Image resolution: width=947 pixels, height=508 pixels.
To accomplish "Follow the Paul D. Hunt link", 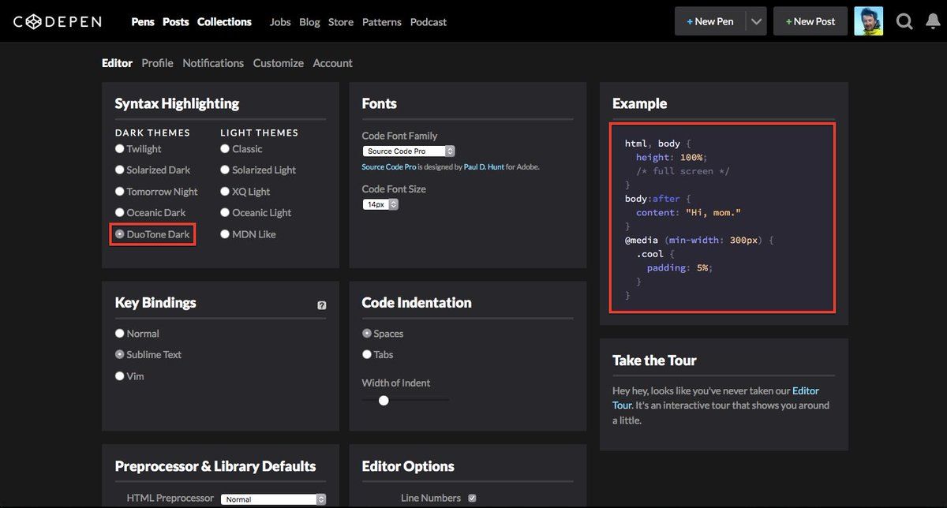I will [x=484, y=167].
